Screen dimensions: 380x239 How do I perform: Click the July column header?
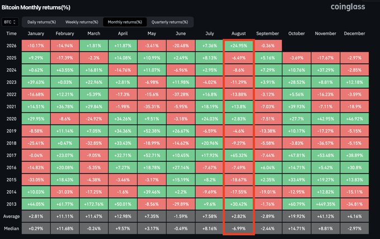click(x=210, y=34)
